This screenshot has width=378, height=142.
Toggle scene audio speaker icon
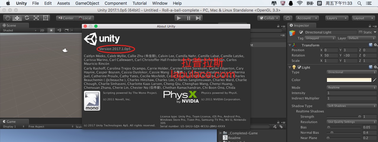(x=59, y=30)
